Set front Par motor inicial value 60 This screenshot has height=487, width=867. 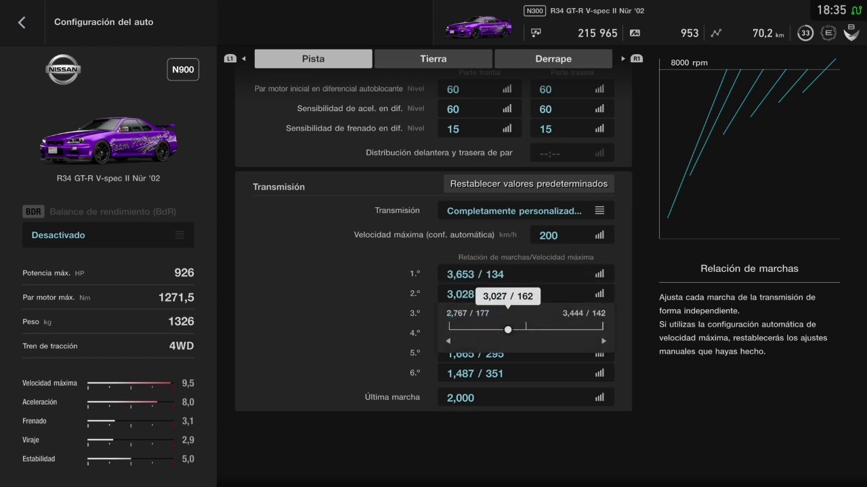tap(480, 89)
